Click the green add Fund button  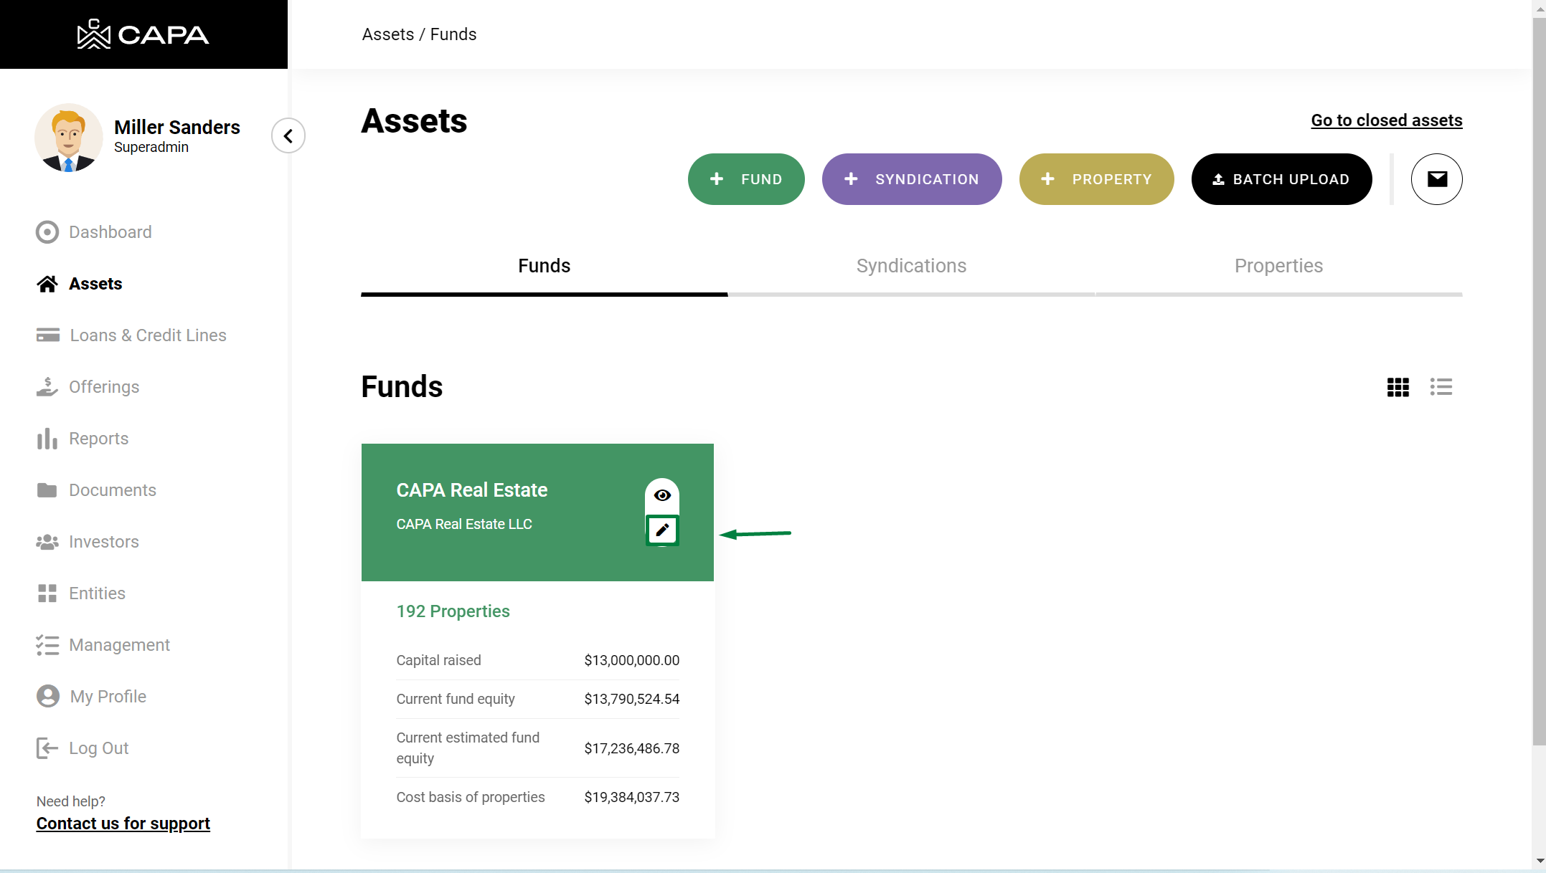[746, 179]
